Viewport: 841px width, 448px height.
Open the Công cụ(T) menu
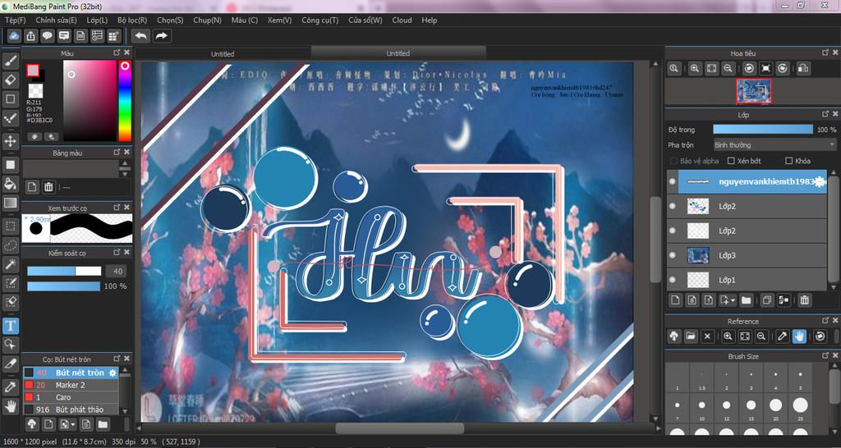tap(319, 20)
